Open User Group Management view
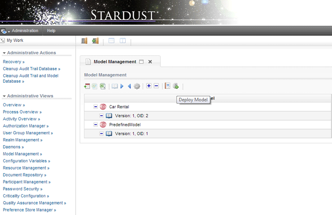 click(x=28, y=133)
